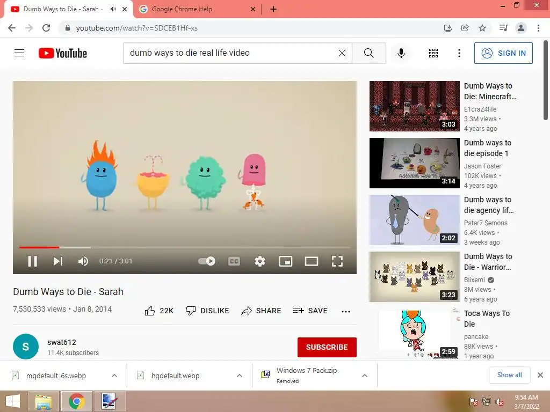The width and height of the screenshot is (550, 412).
Task: Open YouTube settings three-dot menu
Action: pos(459,53)
